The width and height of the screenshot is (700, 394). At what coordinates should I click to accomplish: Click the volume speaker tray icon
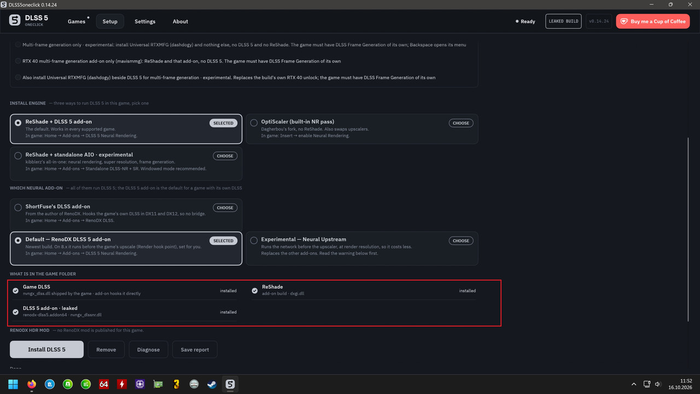pyautogui.click(x=658, y=384)
